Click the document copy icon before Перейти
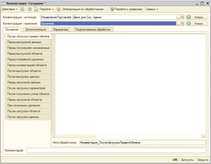 [x=36, y=9]
